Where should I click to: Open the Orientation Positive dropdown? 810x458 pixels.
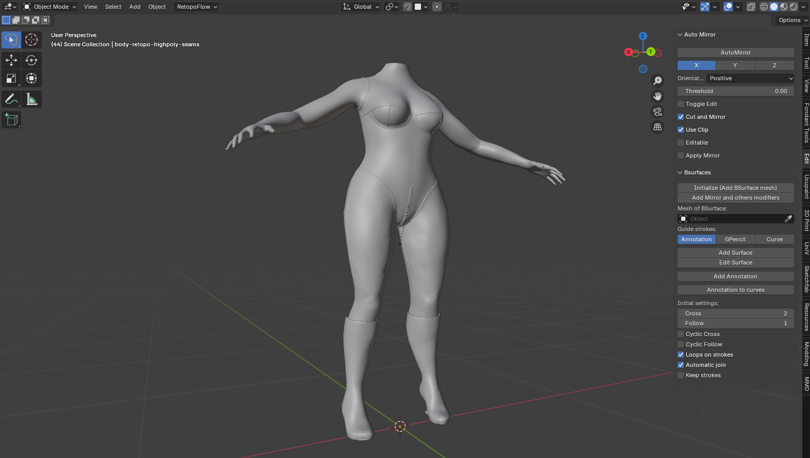[750, 78]
